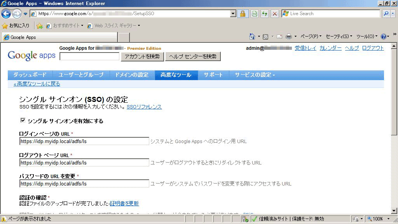Click the パスワードの URL を変更 field
This screenshot has width=398, height=224.
[x=84, y=184]
